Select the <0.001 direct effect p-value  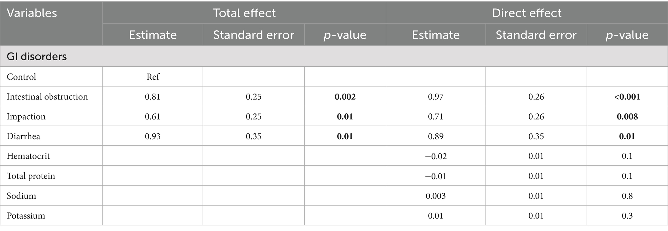click(x=627, y=97)
